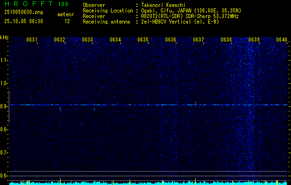This screenshot has height=185, width=291.
Task: Click the 0.6 kHz axis label
Action: coord(4,176)
